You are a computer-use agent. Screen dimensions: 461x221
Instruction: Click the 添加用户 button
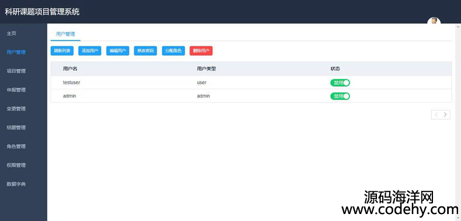click(x=90, y=51)
